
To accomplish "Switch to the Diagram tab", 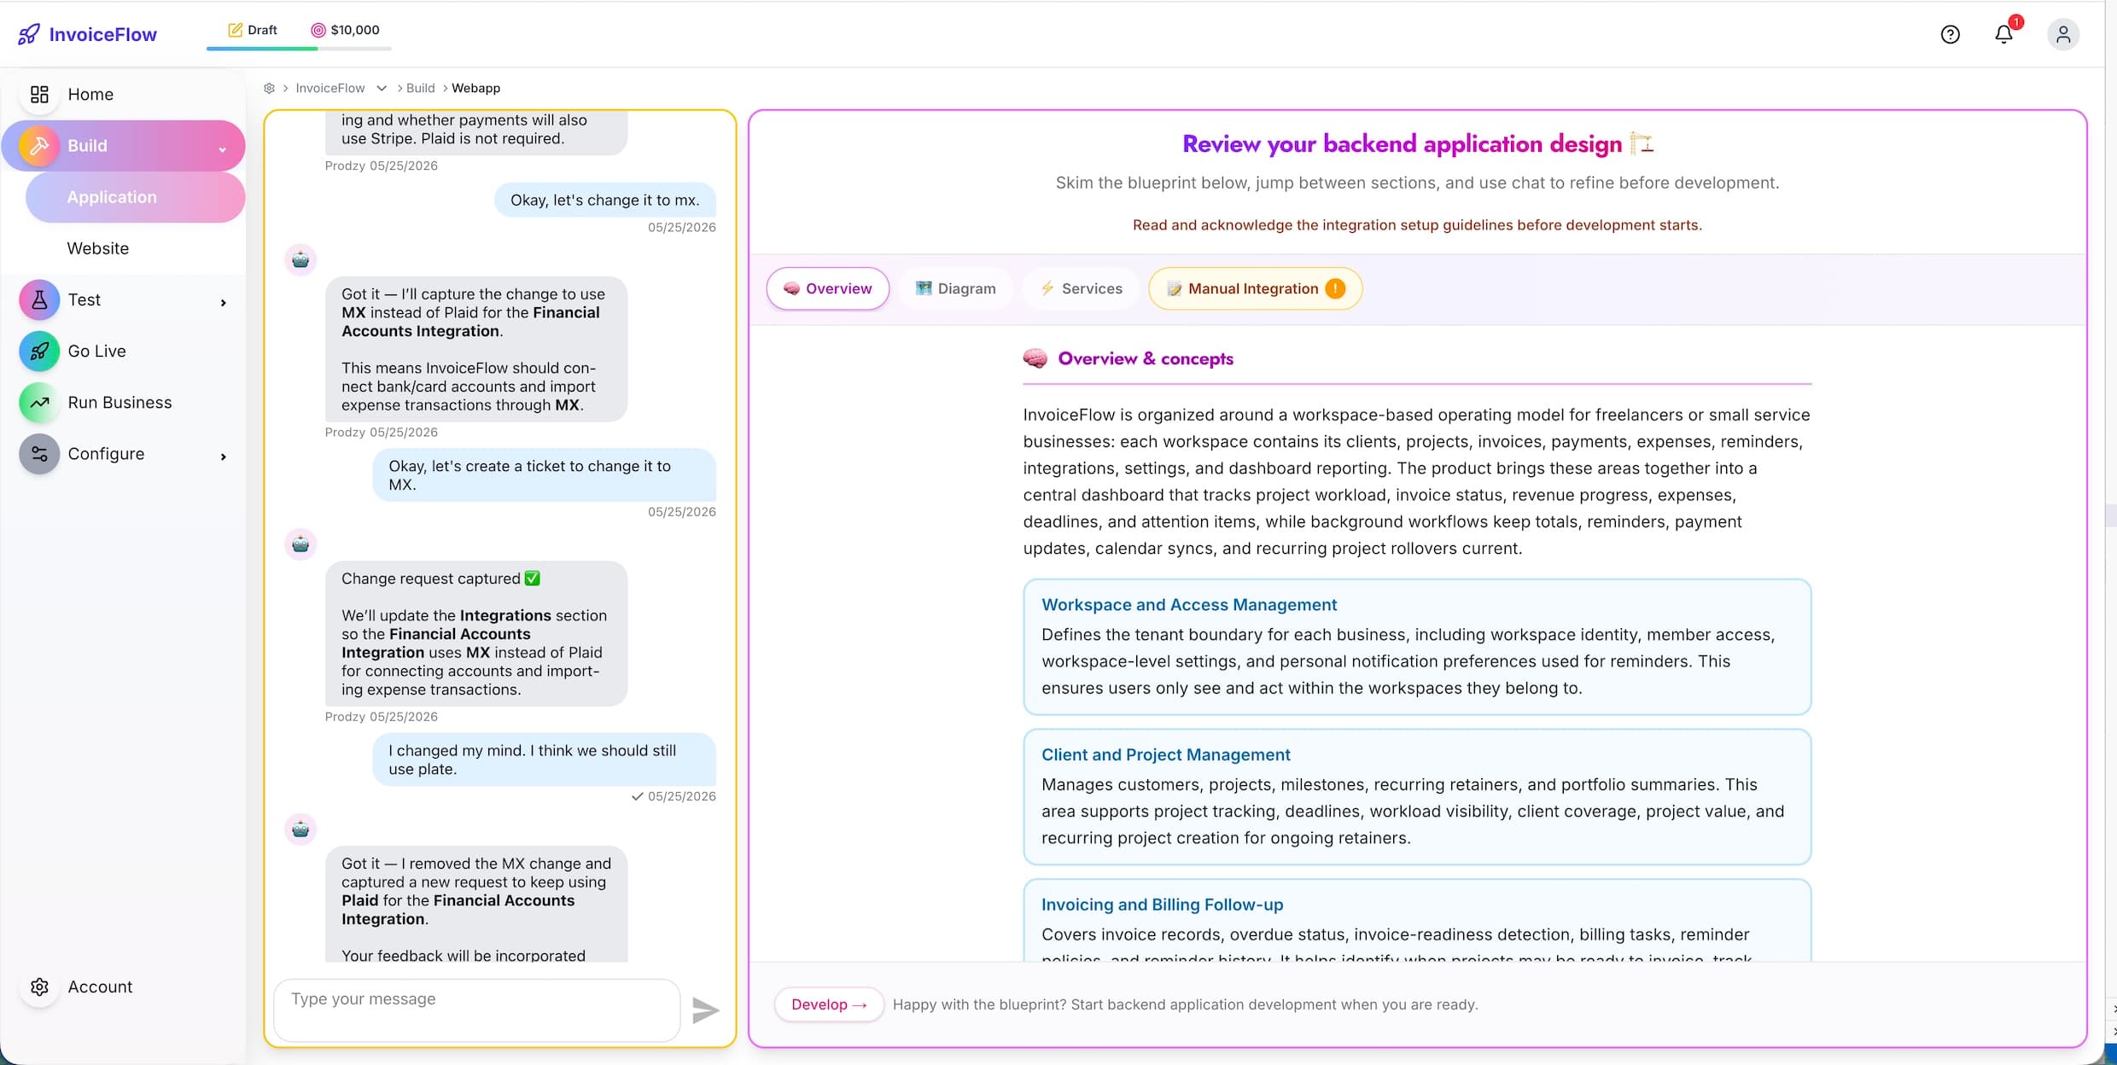I will (x=955, y=288).
